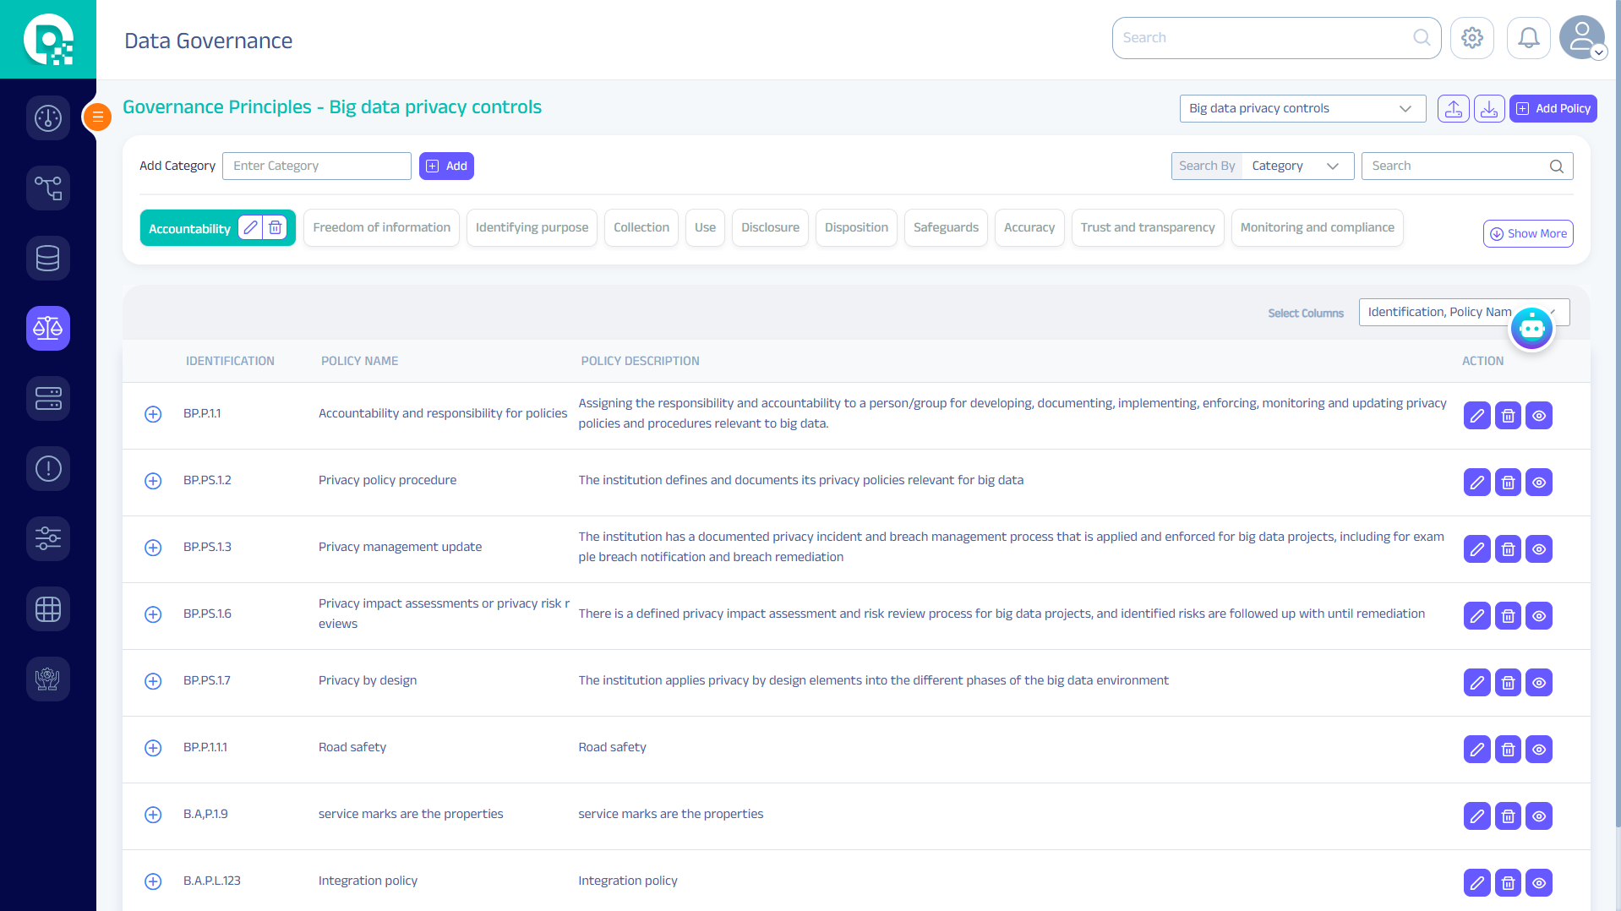
Task: Click the orange sidebar menu toggle
Action: (x=98, y=117)
